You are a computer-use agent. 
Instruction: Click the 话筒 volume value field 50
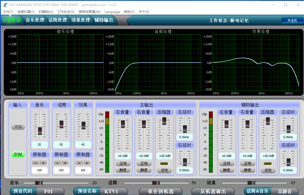point(61,145)
